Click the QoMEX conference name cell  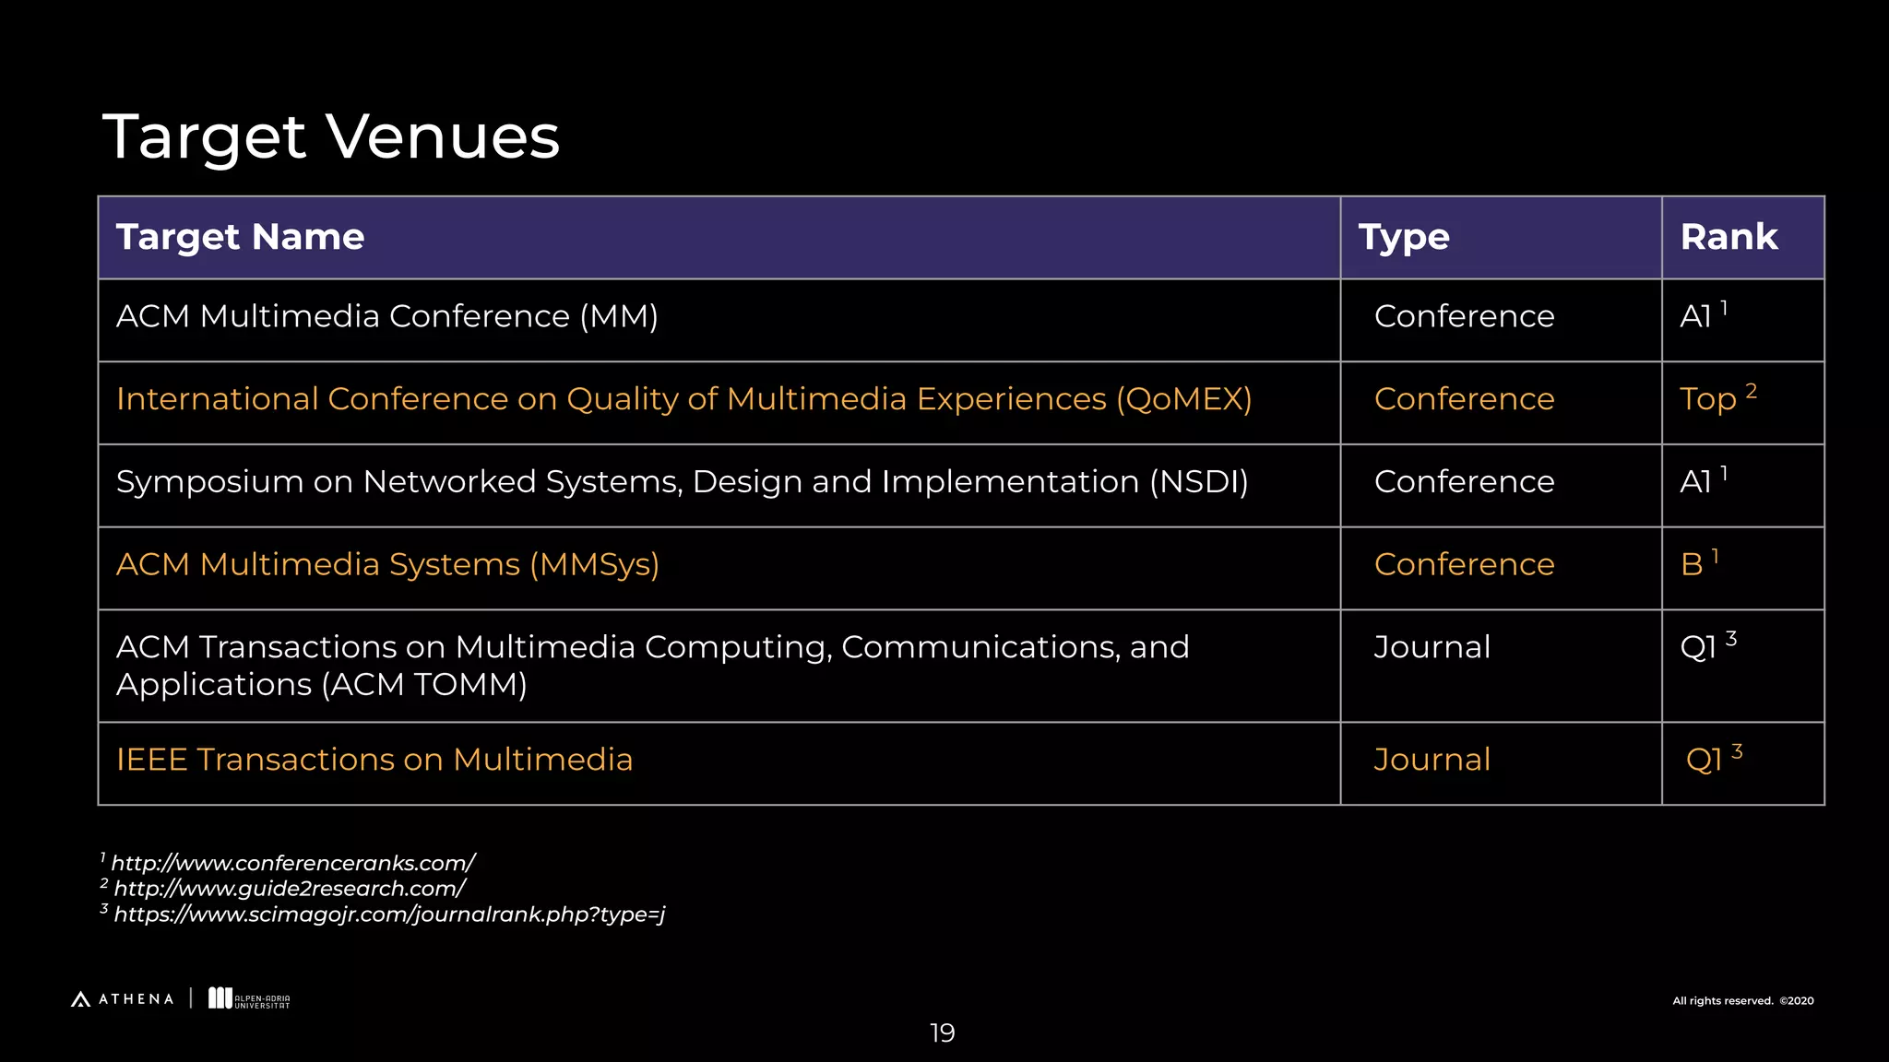coord(683,399)
